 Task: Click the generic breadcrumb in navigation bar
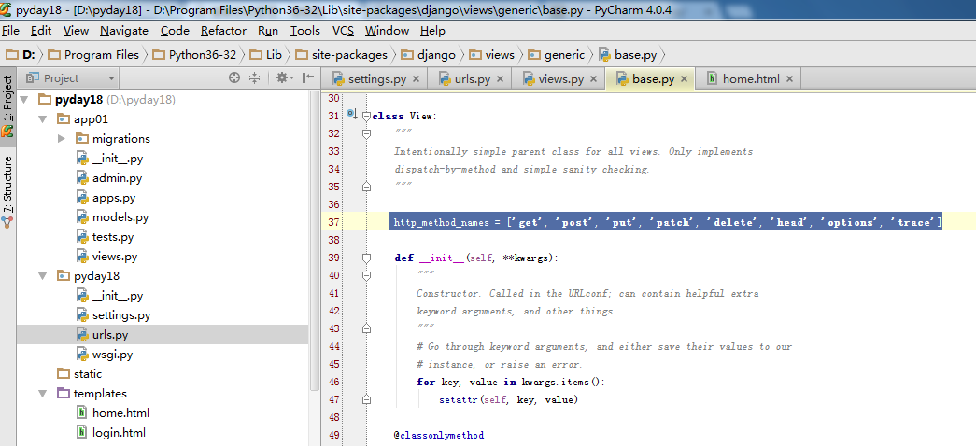point(563,54)
